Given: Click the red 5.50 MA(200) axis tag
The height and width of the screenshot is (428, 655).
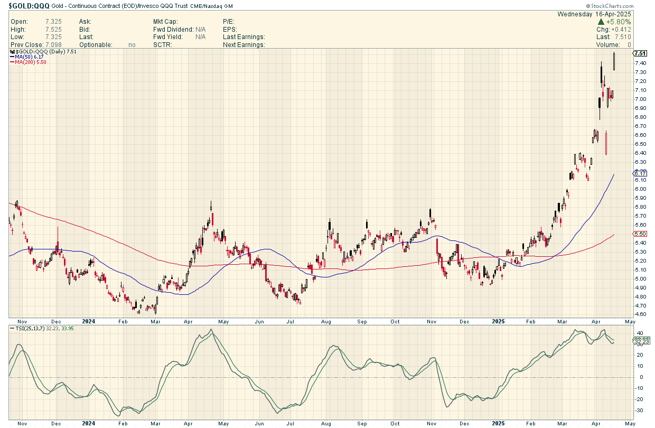Looking at the screenshot, I should (640, 234).
